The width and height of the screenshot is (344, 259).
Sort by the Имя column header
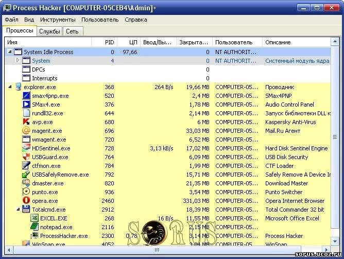[48, 42]
